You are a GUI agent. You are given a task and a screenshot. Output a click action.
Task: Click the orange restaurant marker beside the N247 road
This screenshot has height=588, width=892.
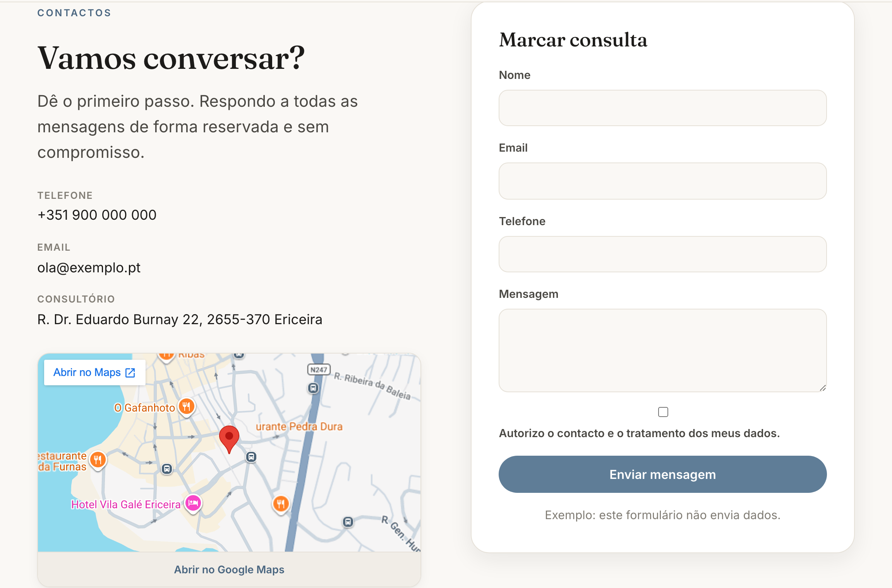(x=281, y=504)
